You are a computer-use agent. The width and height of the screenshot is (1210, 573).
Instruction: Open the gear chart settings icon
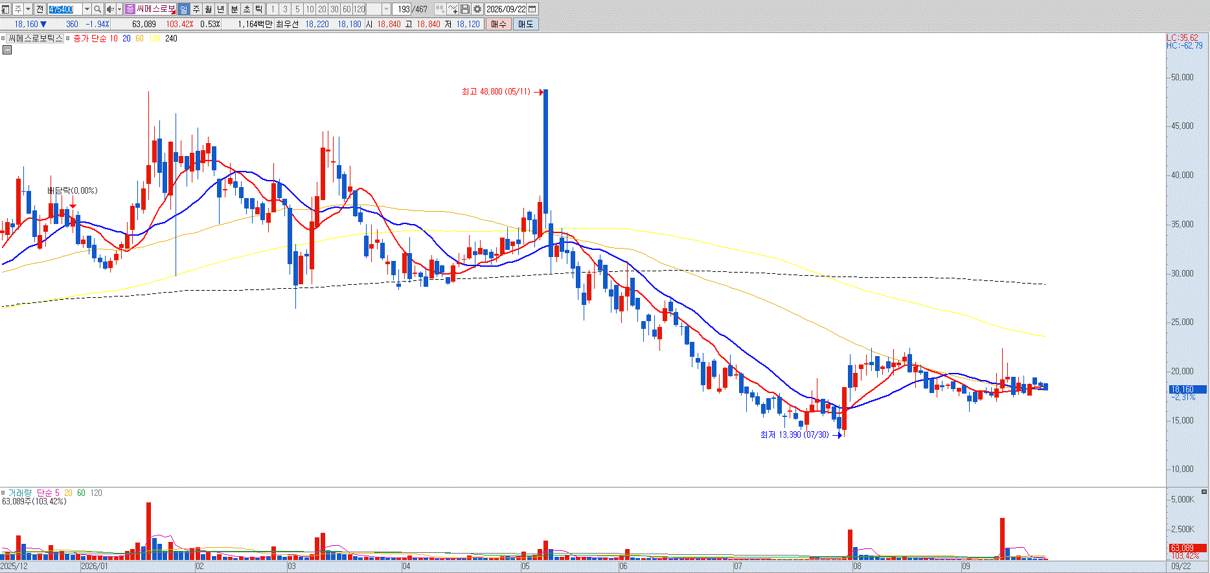(477, 9)
